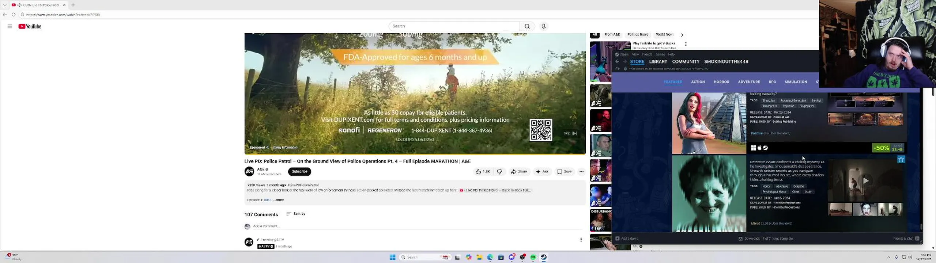The image size is (936, 263).
Task: Play the horror game trailer preview
Action: pyautogui.click(x=865, y=181)
